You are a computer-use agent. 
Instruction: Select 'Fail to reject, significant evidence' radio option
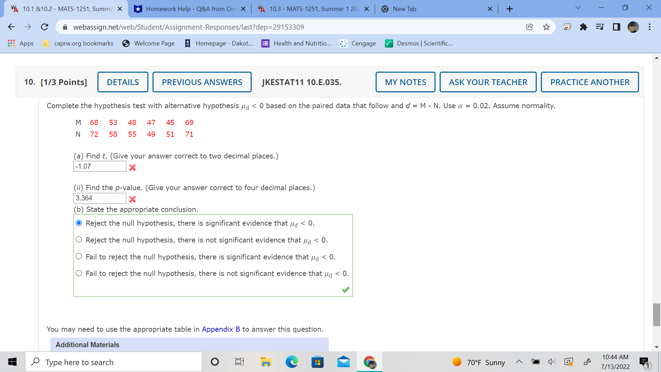pyautogui.click(x=79, y=257)
